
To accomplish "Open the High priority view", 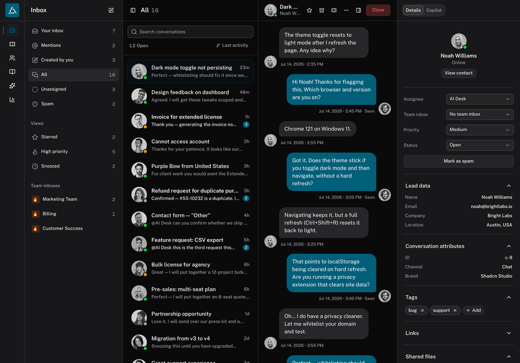I will [73, 151].
